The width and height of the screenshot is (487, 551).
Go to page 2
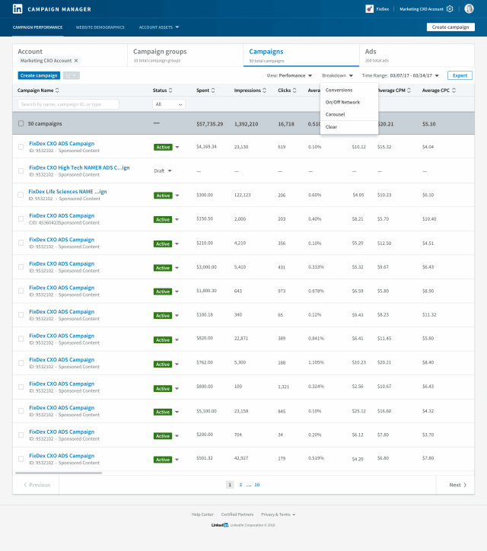(x=240, y=485)
